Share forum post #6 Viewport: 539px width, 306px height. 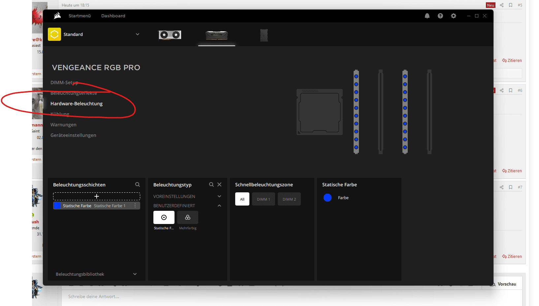pos(502,90)
